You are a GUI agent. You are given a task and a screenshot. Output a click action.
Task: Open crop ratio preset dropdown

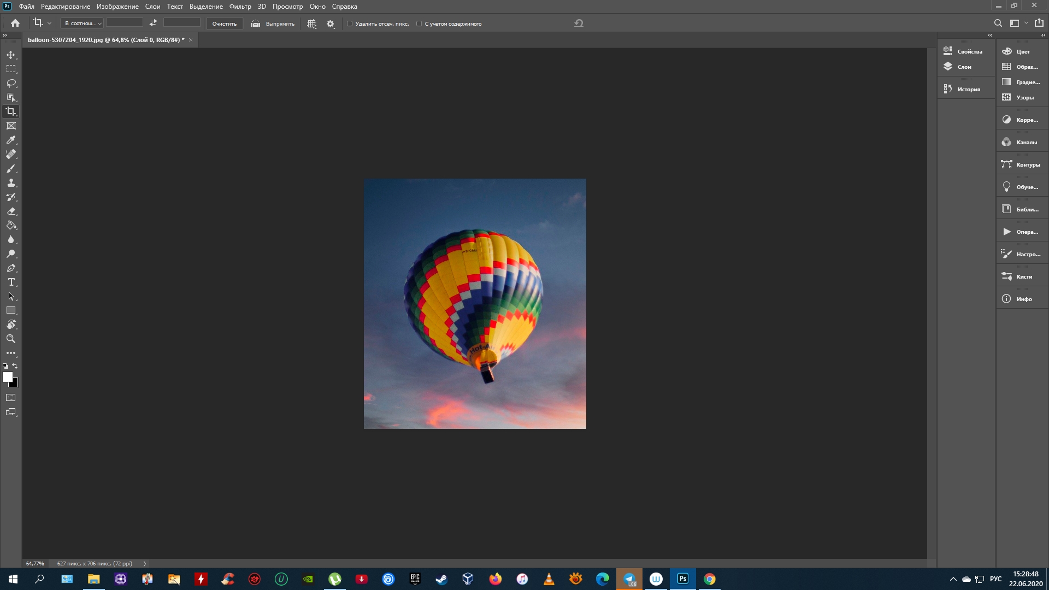tap(82, 23)
